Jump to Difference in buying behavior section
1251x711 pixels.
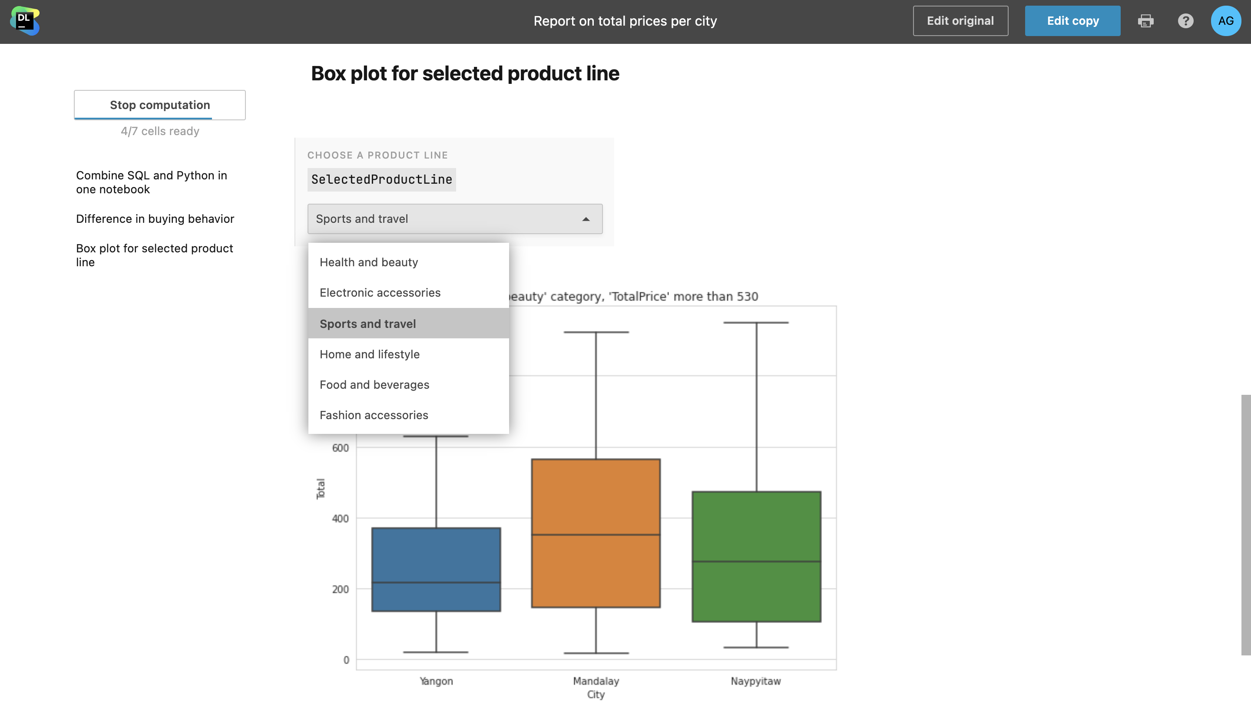[155, 219]
